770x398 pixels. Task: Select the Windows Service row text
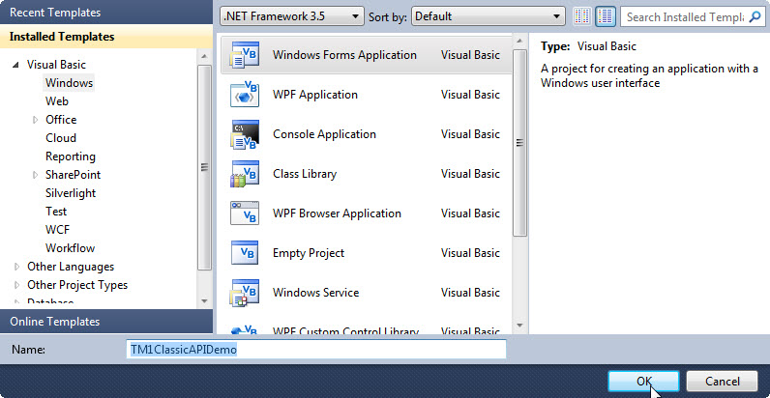(x=315, y=293)
